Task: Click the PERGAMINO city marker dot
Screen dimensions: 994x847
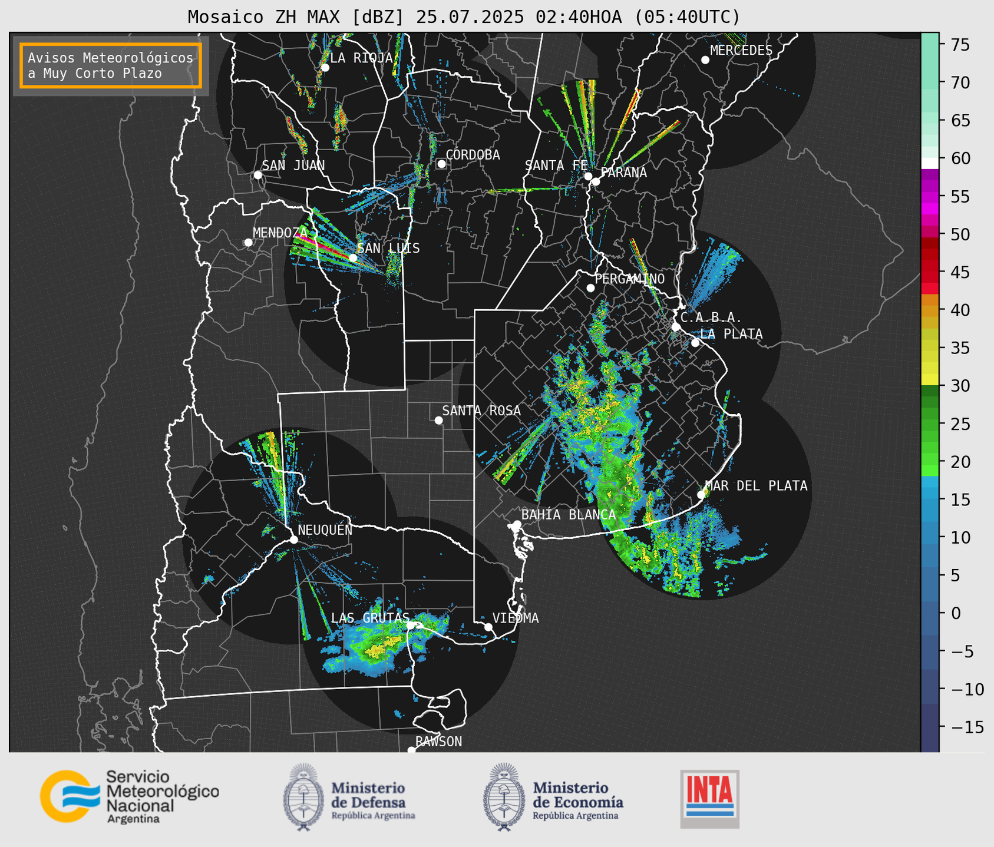Action: [590, 288]
